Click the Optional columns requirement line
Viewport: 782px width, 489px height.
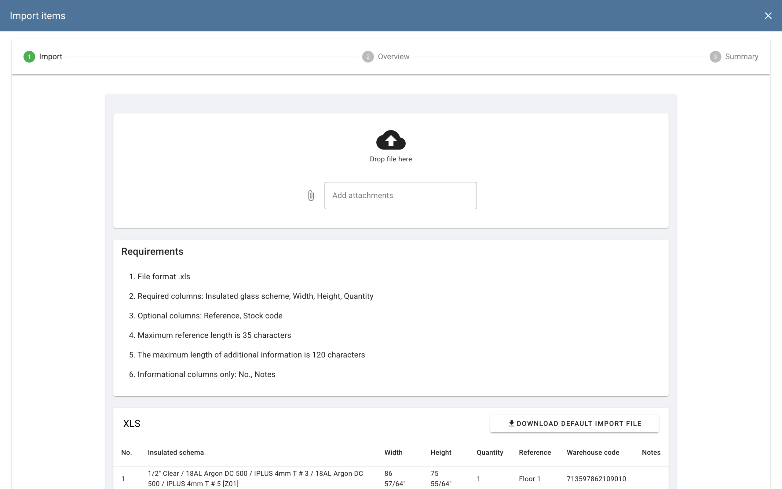click(x=210, y=316)
